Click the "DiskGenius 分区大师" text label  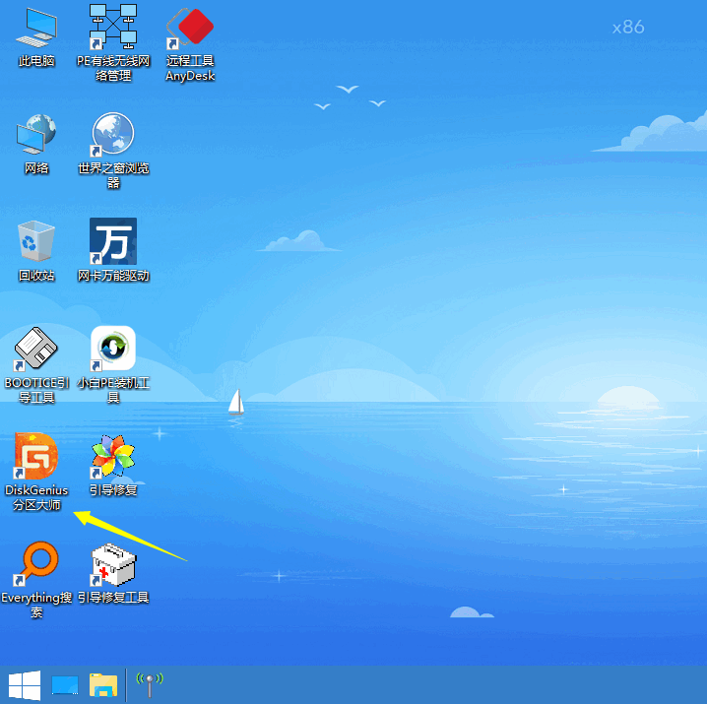click(36, 497)
